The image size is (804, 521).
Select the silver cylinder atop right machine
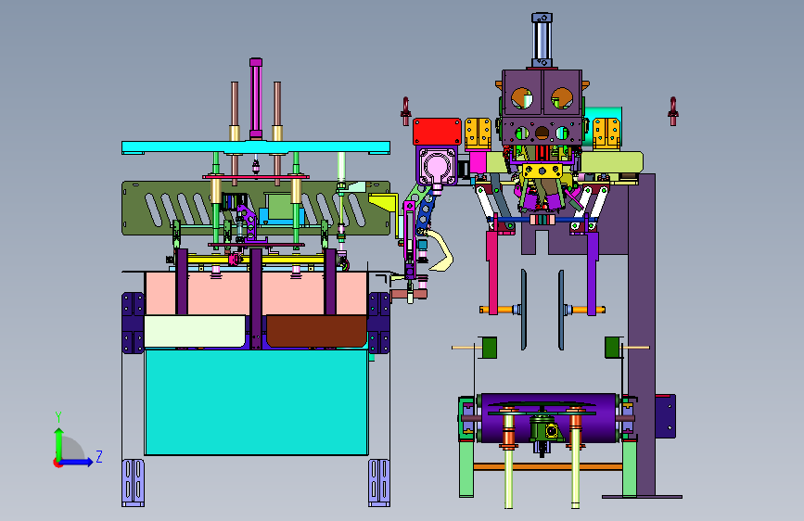pyautogui.click(x=542, y=41)
